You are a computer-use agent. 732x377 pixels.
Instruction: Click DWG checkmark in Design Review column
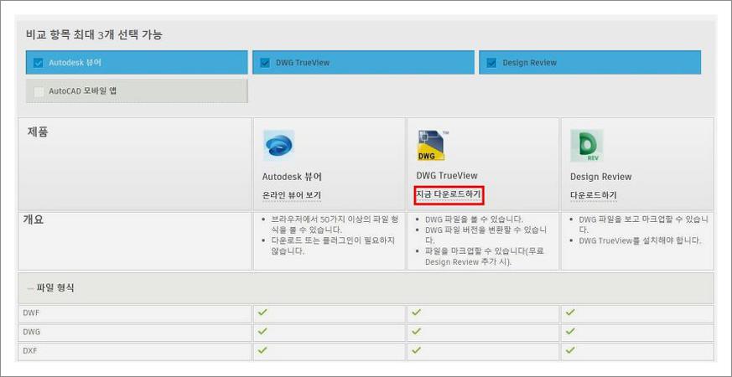569,331
